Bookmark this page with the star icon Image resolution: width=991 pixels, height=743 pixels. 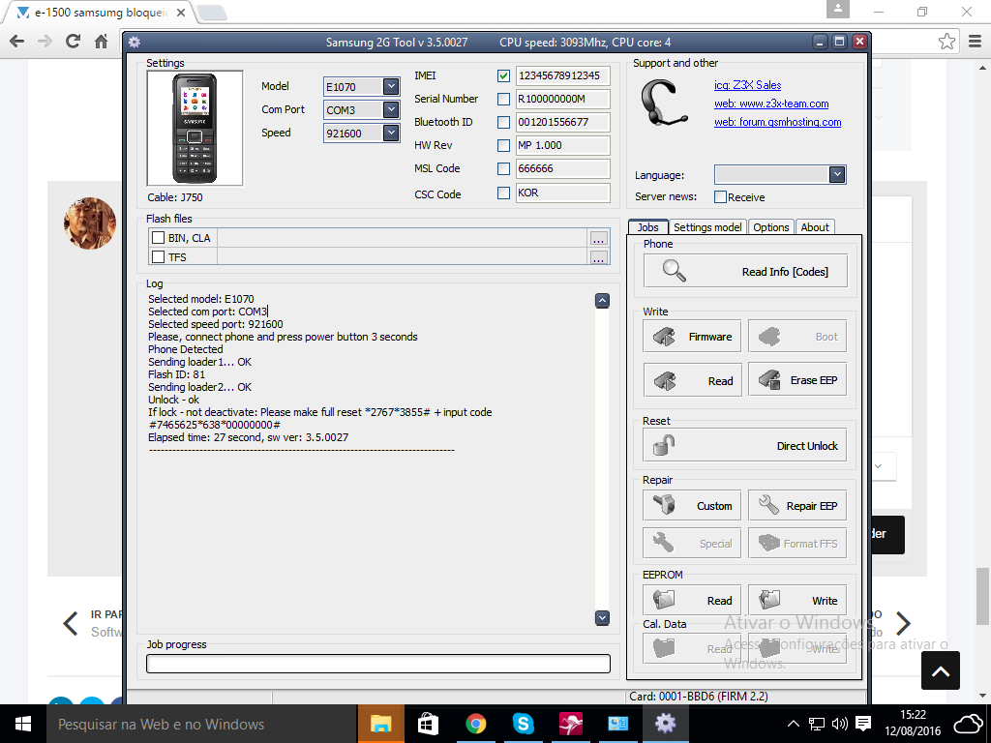(x=946, y=42)
